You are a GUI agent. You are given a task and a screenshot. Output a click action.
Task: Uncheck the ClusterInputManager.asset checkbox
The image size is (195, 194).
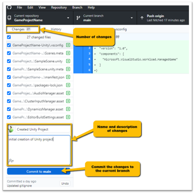[x=9, y=101]
